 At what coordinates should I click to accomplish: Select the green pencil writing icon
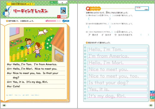point(152,98)
